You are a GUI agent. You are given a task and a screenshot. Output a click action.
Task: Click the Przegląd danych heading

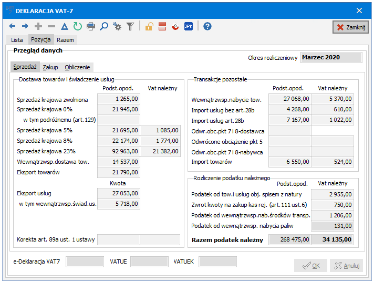click(x=38, y=50)
